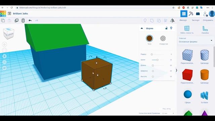Image resolution: width=215 pixels, height=121 pixels.
Task: Switch to the 3D design grid view
Action: coord(184,13)
